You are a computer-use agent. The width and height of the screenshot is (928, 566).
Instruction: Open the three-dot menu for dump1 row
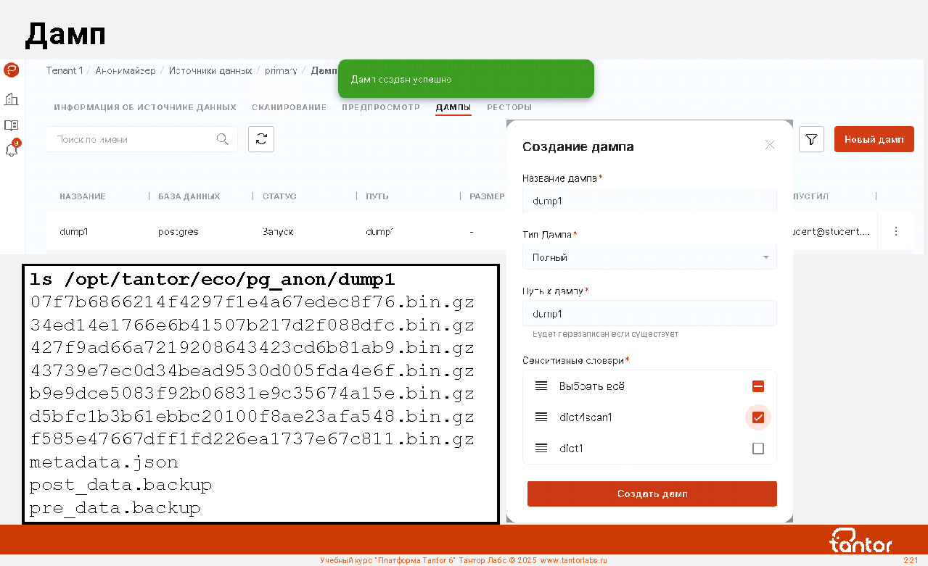point(896,232)
